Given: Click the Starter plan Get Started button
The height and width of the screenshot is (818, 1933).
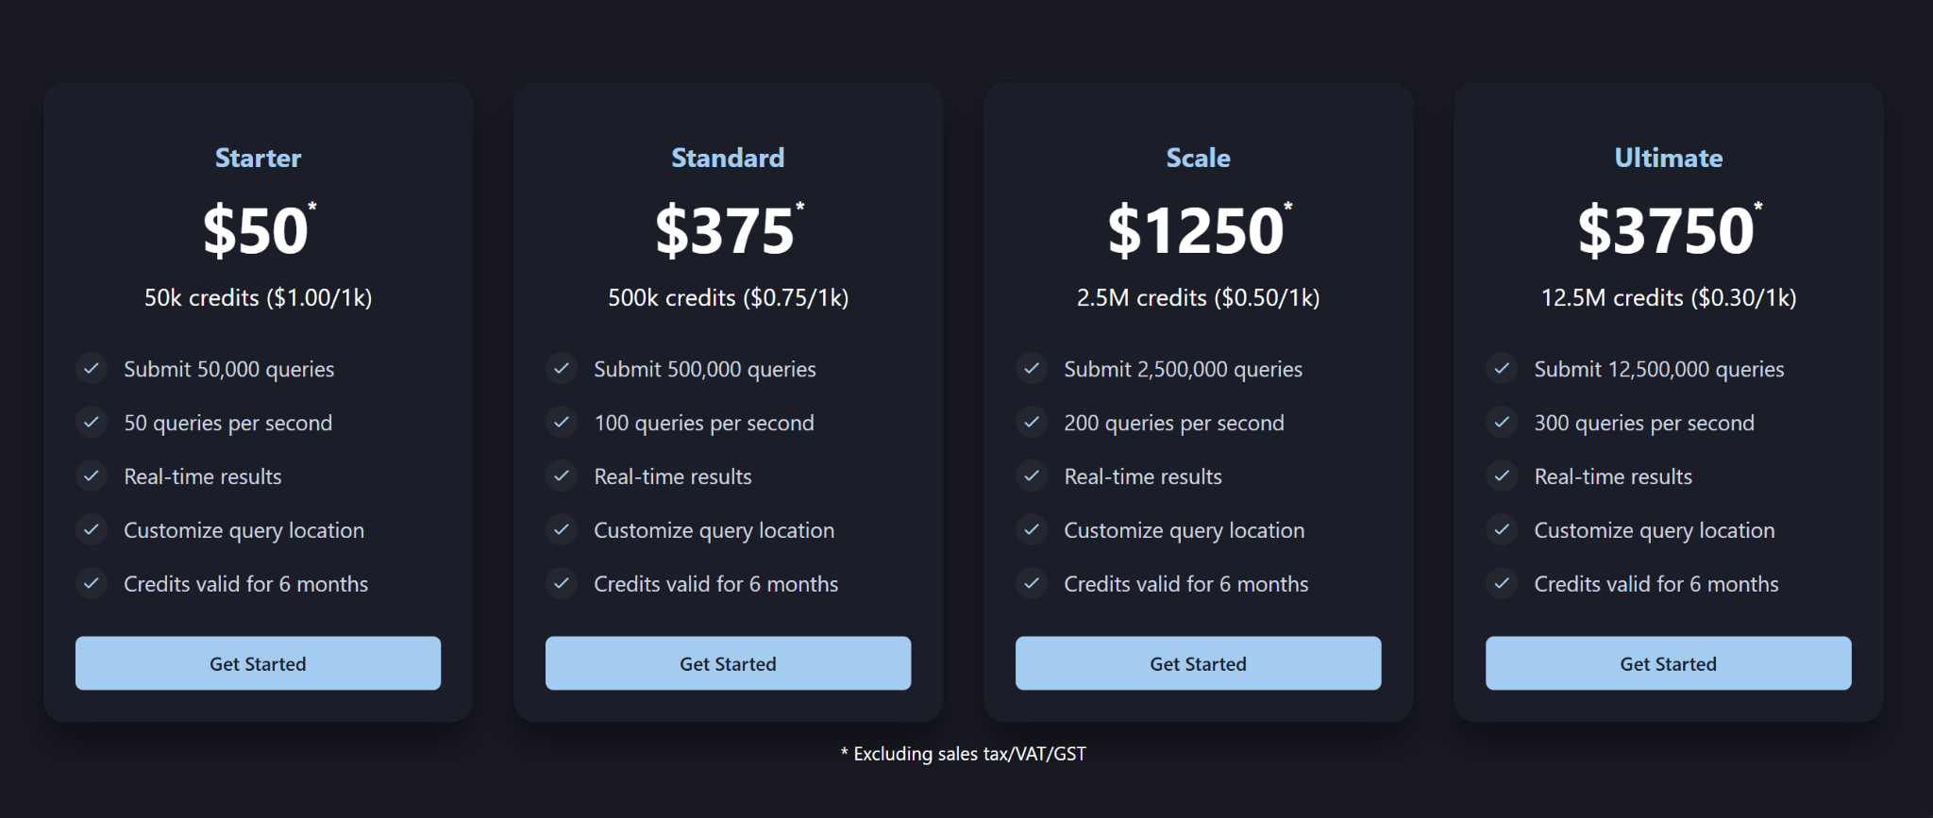Looking at the screenshot, I should 258,663.
